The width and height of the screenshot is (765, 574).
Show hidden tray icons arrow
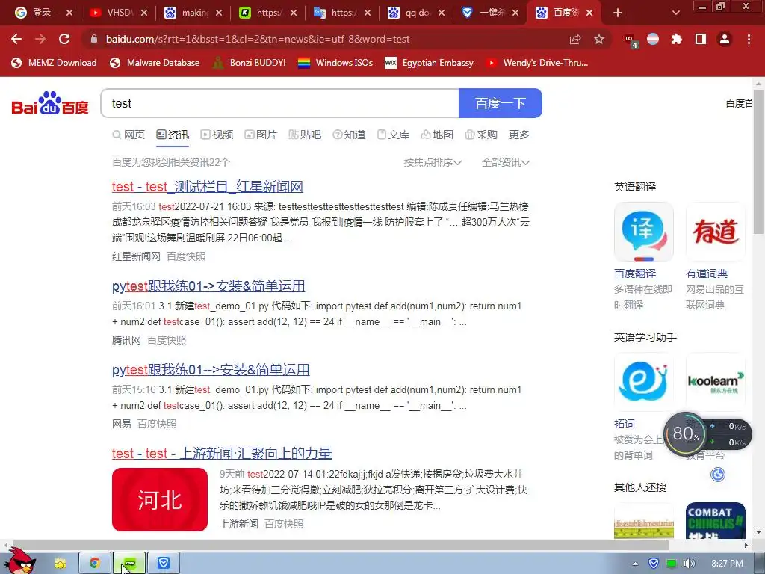click(635, 564)
